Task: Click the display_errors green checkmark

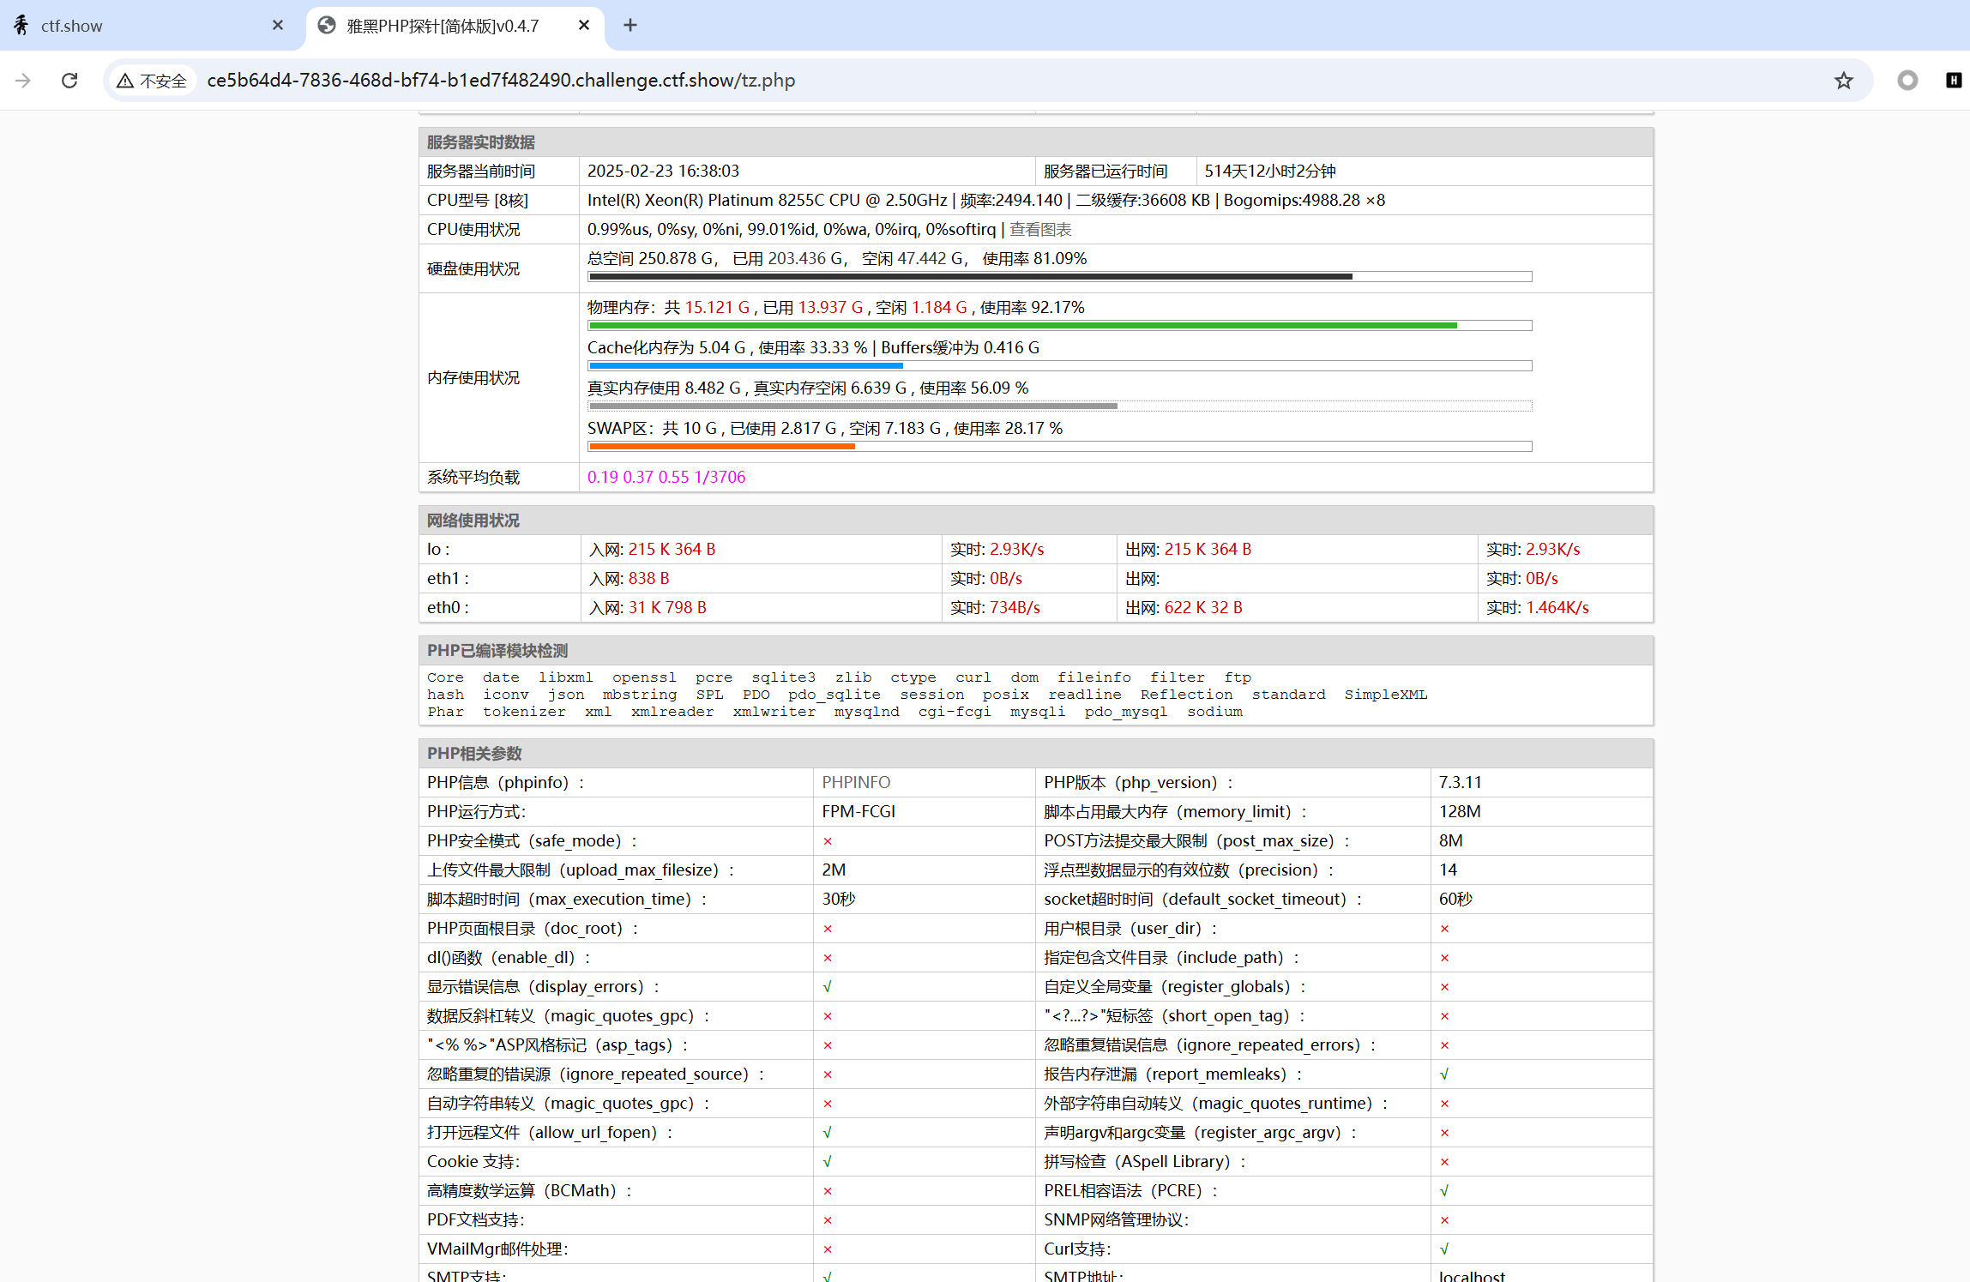Action: click(827, 987)
